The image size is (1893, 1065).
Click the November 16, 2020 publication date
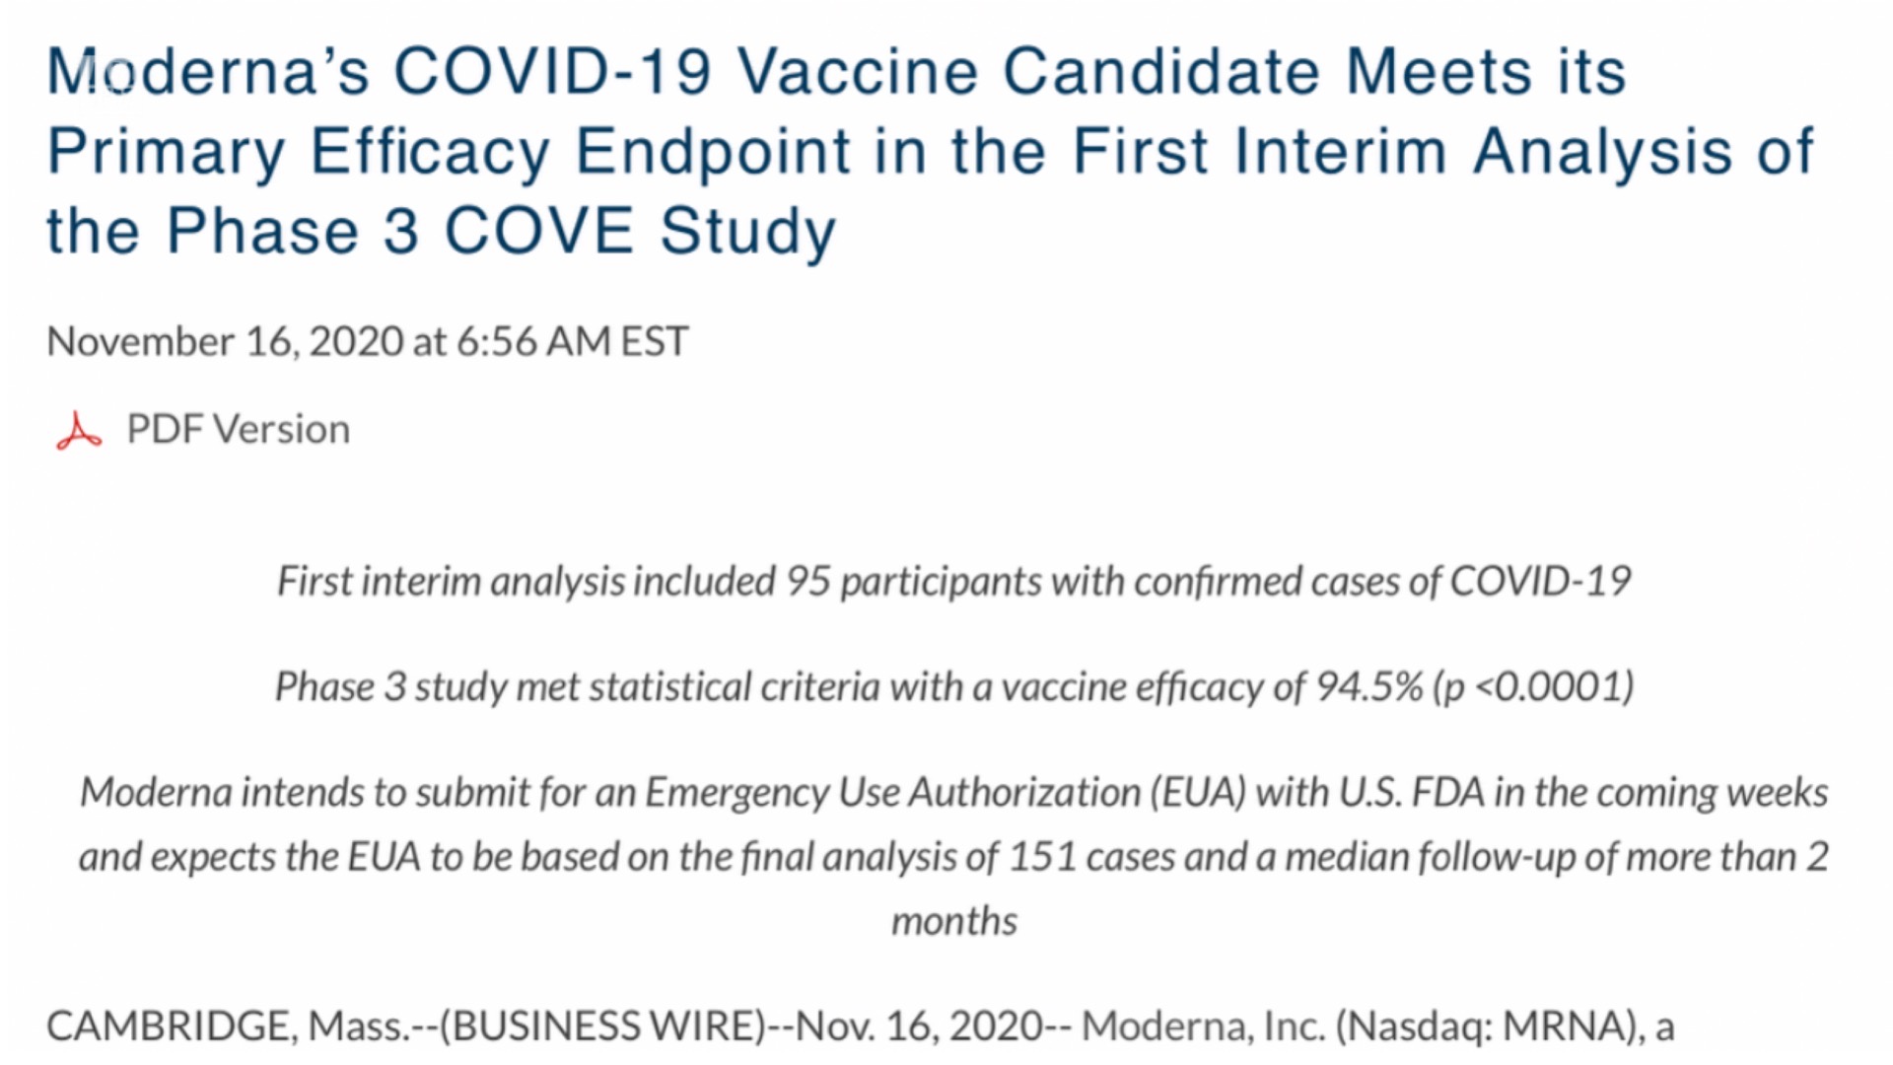tap(225, 342)
